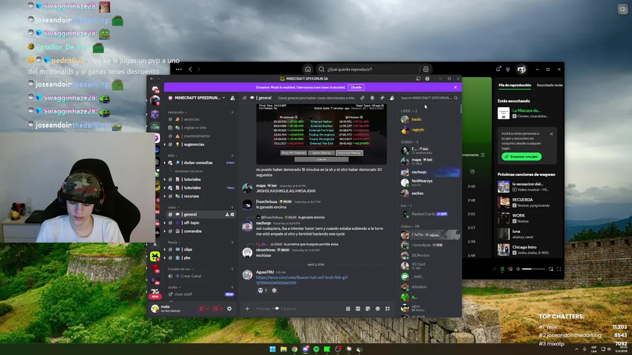Open Windows Start menu
Screen dimensions: 632x355
point(273,349)
